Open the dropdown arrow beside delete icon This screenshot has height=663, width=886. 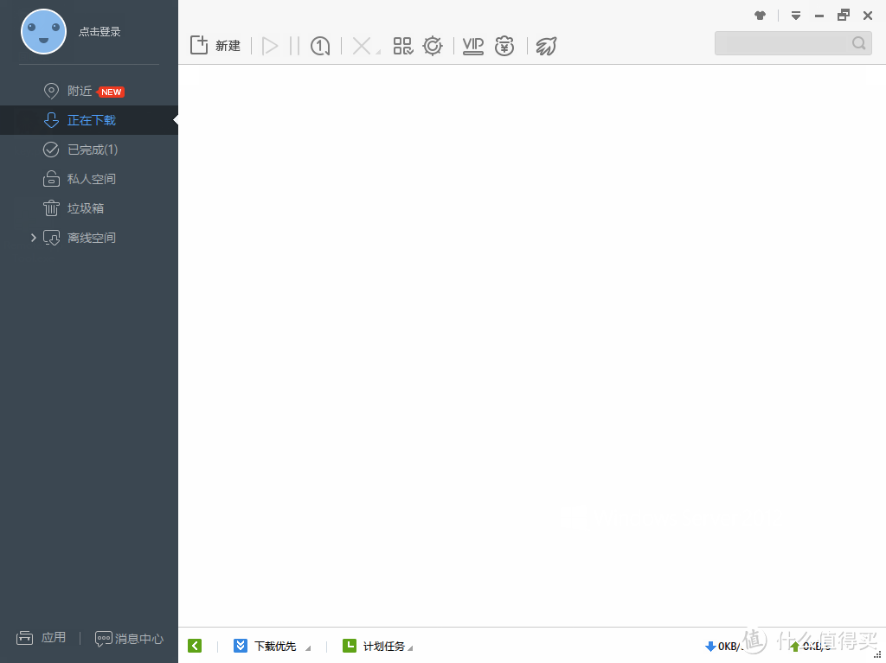point(378,52)
